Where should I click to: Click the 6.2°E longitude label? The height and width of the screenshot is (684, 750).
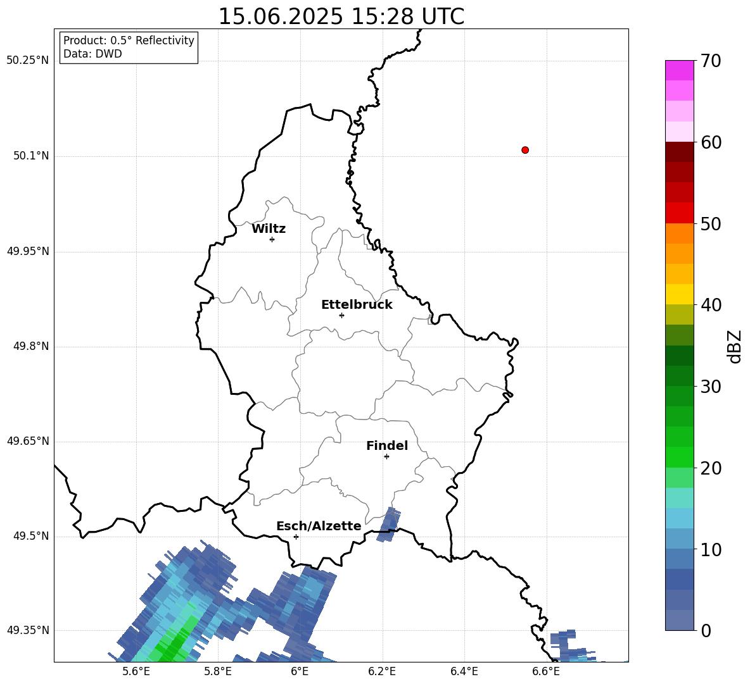pyautogui.click(x=382, y=671)
